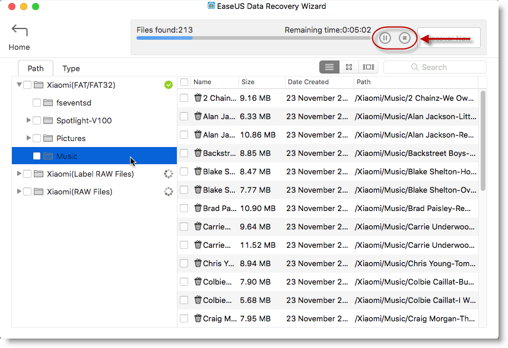The image size is (508, 348).
Task: Check Xiaomi(RAW Files) checkbox
Action: click(x=27, y=191)
